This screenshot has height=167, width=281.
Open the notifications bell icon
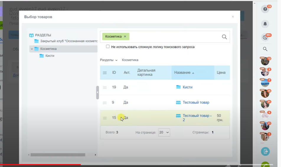click(265, 24)
